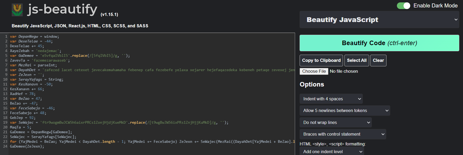Click the line 'GebJep = 92;'
Viewport: 463px width, 155px height.
pos(23,118)
